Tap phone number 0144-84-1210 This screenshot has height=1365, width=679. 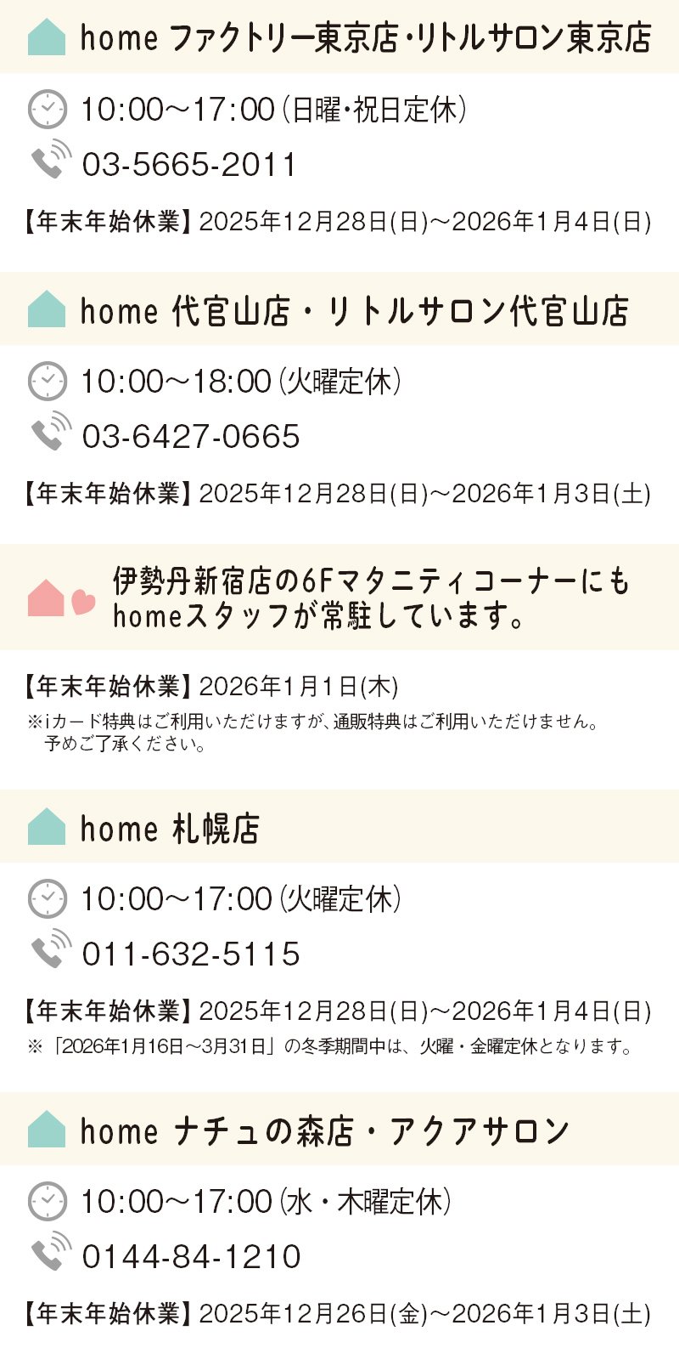tap(191, 1257)
